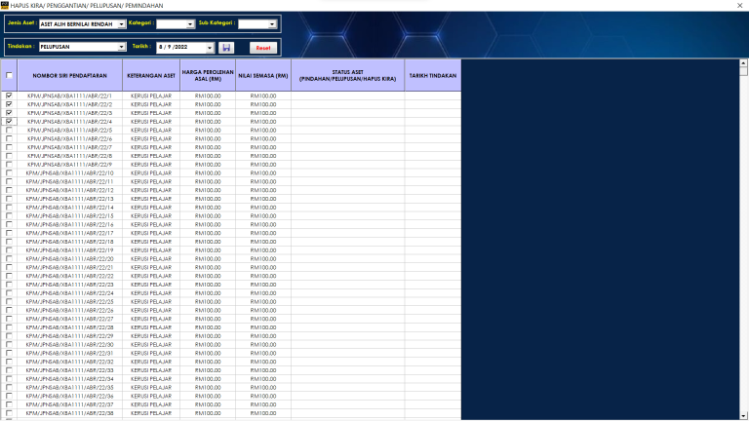The width and height of the screenshot is (749, 421).
Task: Uncheck the row for KPM/JPNSAB/XBA1111/ABR/22/1
Action: pos(9,96)
